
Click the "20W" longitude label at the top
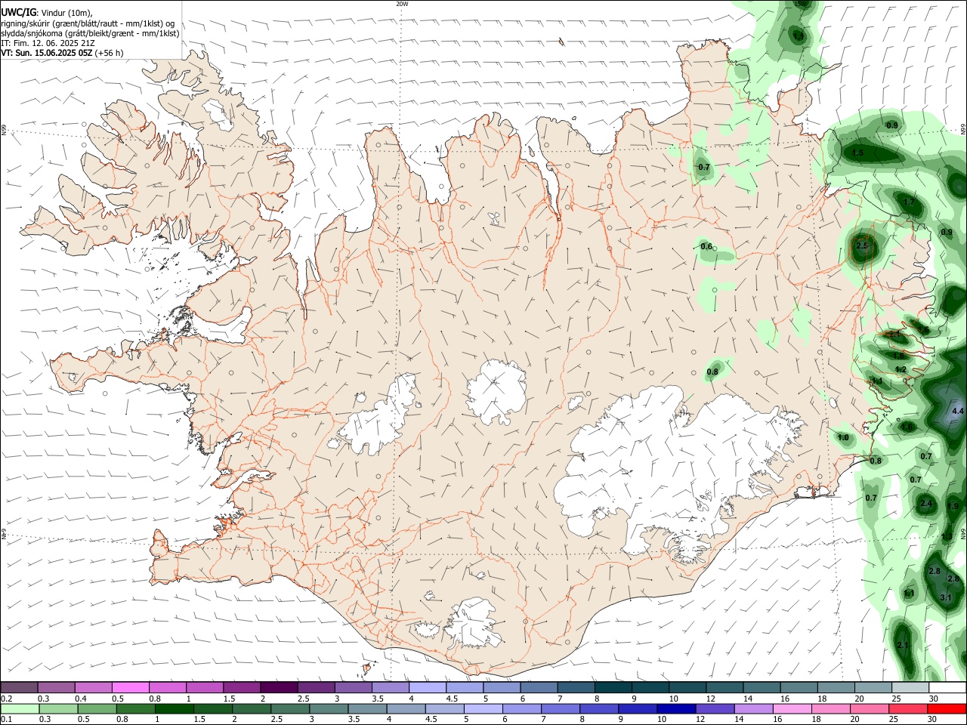402,4
